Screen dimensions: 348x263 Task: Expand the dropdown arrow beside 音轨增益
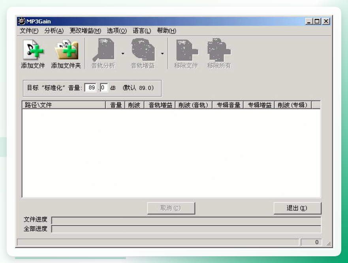pyautogui.click(x=162, y=53)
